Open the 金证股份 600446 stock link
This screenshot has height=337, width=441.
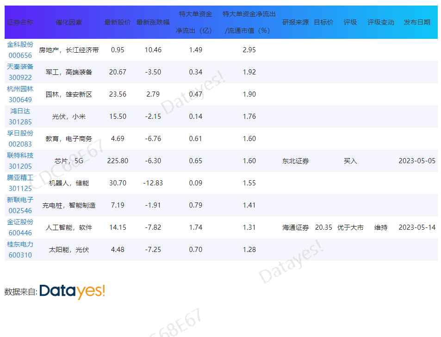point(20,227)
